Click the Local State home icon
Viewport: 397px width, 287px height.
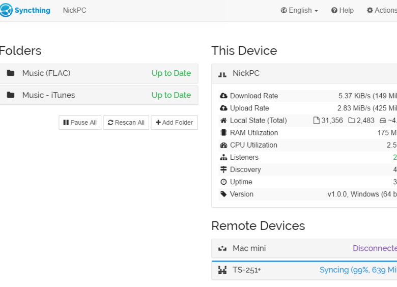pos(223,121)
